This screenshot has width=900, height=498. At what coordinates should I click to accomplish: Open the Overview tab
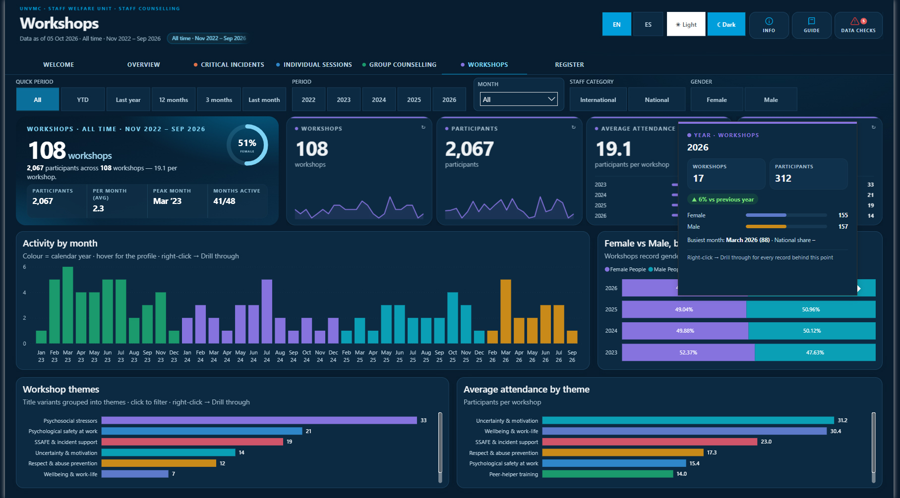(143, 65)
